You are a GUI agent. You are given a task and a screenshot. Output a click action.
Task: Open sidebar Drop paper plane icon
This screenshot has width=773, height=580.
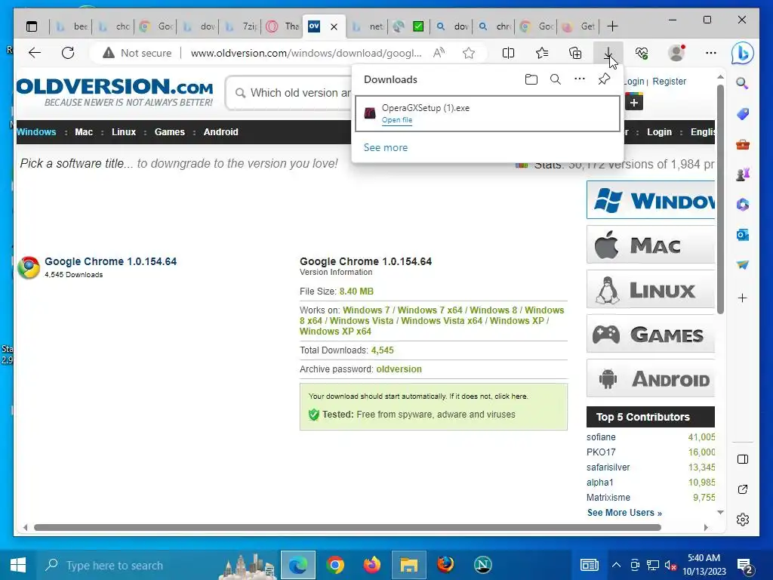tap(743, 265)
